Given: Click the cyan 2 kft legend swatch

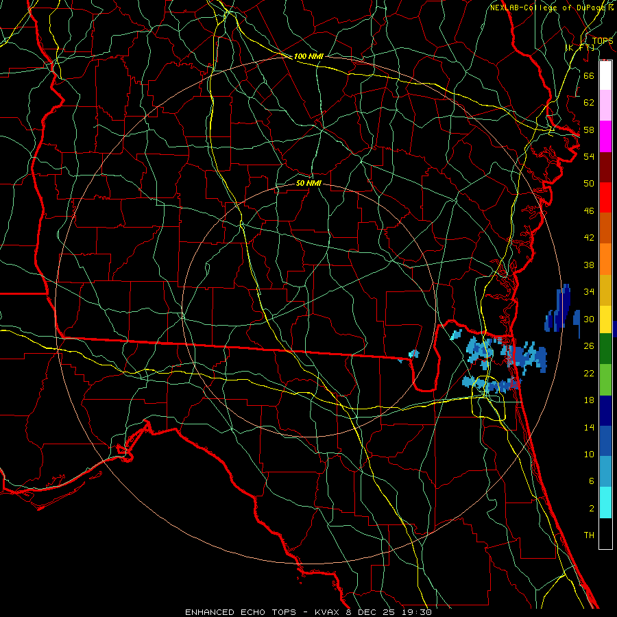Looking at the screenshot, I should (x=605, y=503).
